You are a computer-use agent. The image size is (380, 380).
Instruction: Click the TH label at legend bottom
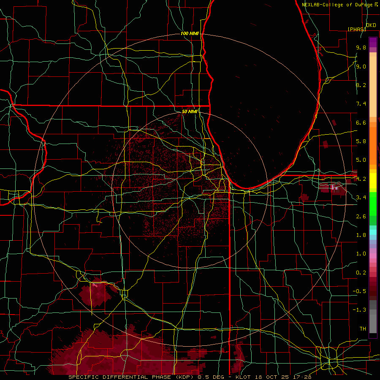(x=363, y=329)
